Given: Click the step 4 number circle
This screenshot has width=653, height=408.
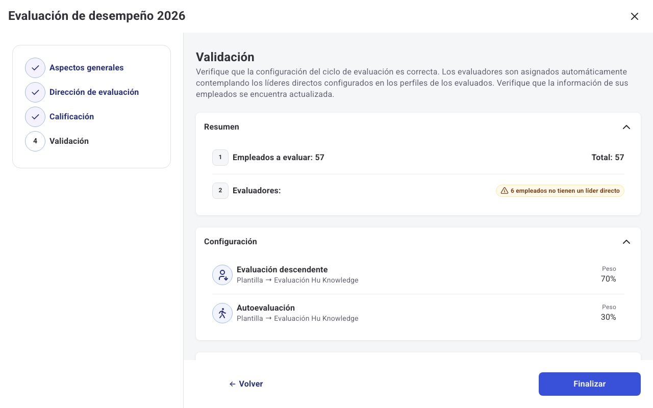Looking at the screenshot, I should point(35,141).
